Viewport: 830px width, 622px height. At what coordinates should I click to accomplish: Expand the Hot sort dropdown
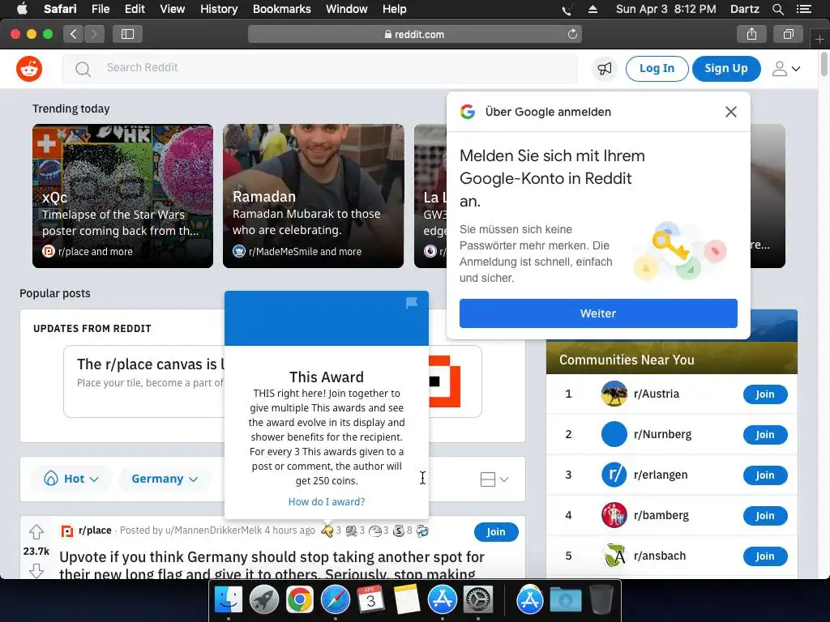click(71, 479)
